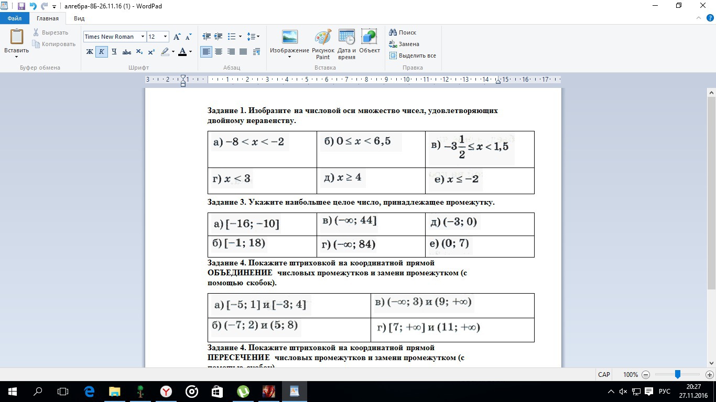
Task: Click Выделить все to select all
Action: [x=413, y=55]
